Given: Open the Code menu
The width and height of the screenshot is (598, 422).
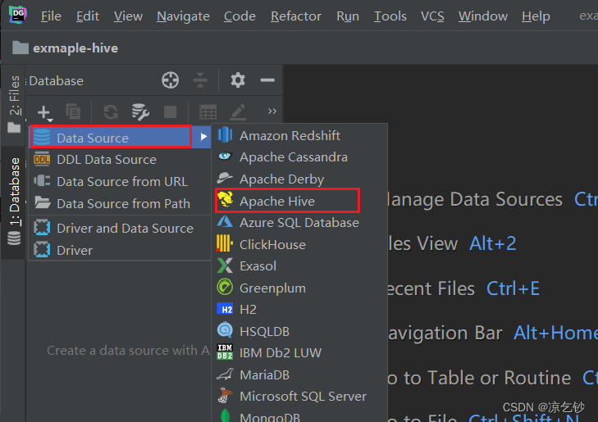Looking at the screenshot, I should tap(240, 16).
